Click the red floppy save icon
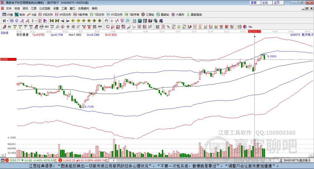The height and width of the screenshot is (169, 314). click(x=150, y=21)
